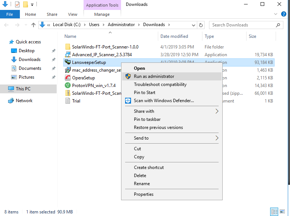
Task: Click the search magnifier icon
Action: (278, 25)
